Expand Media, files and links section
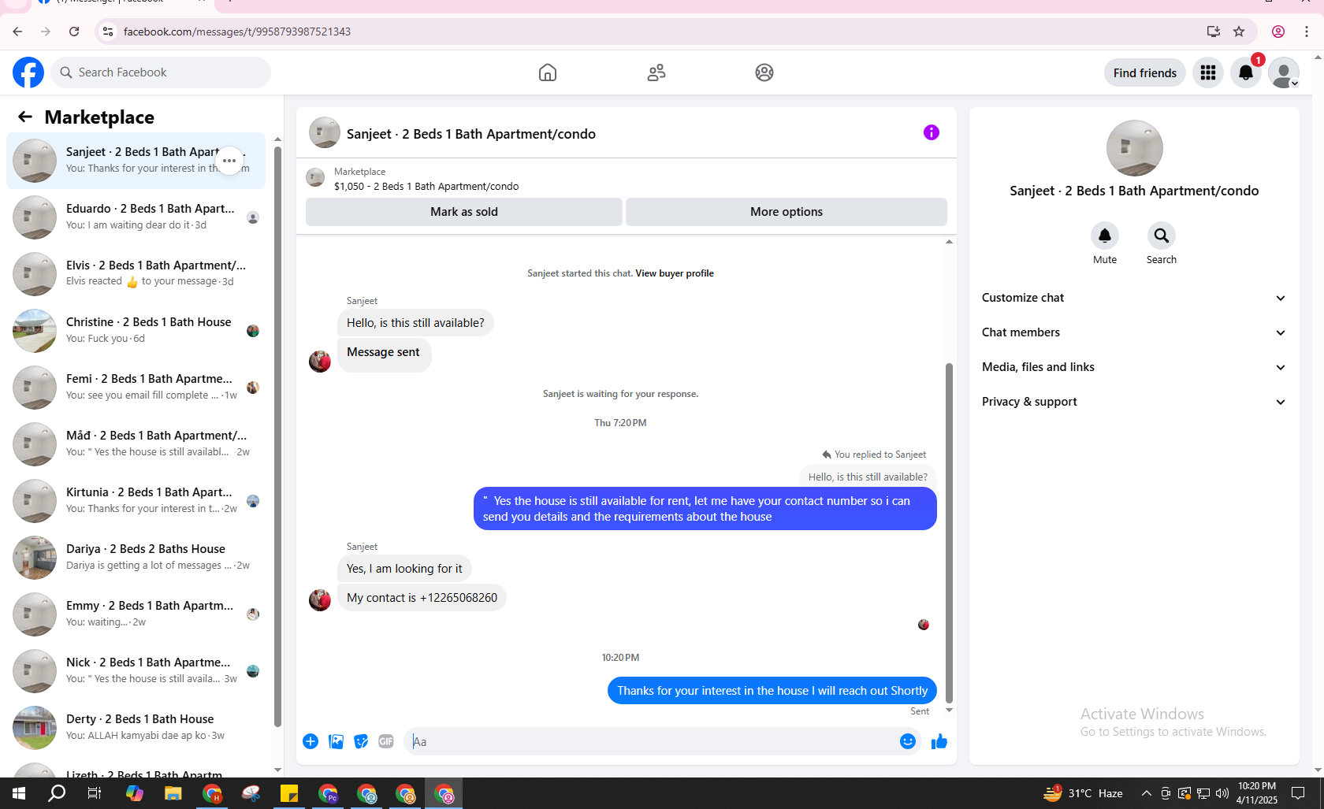 pos(1134,367)
